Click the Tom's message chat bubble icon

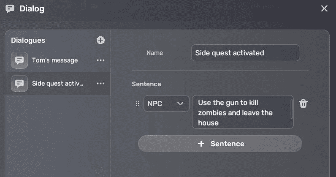[19, 60]
